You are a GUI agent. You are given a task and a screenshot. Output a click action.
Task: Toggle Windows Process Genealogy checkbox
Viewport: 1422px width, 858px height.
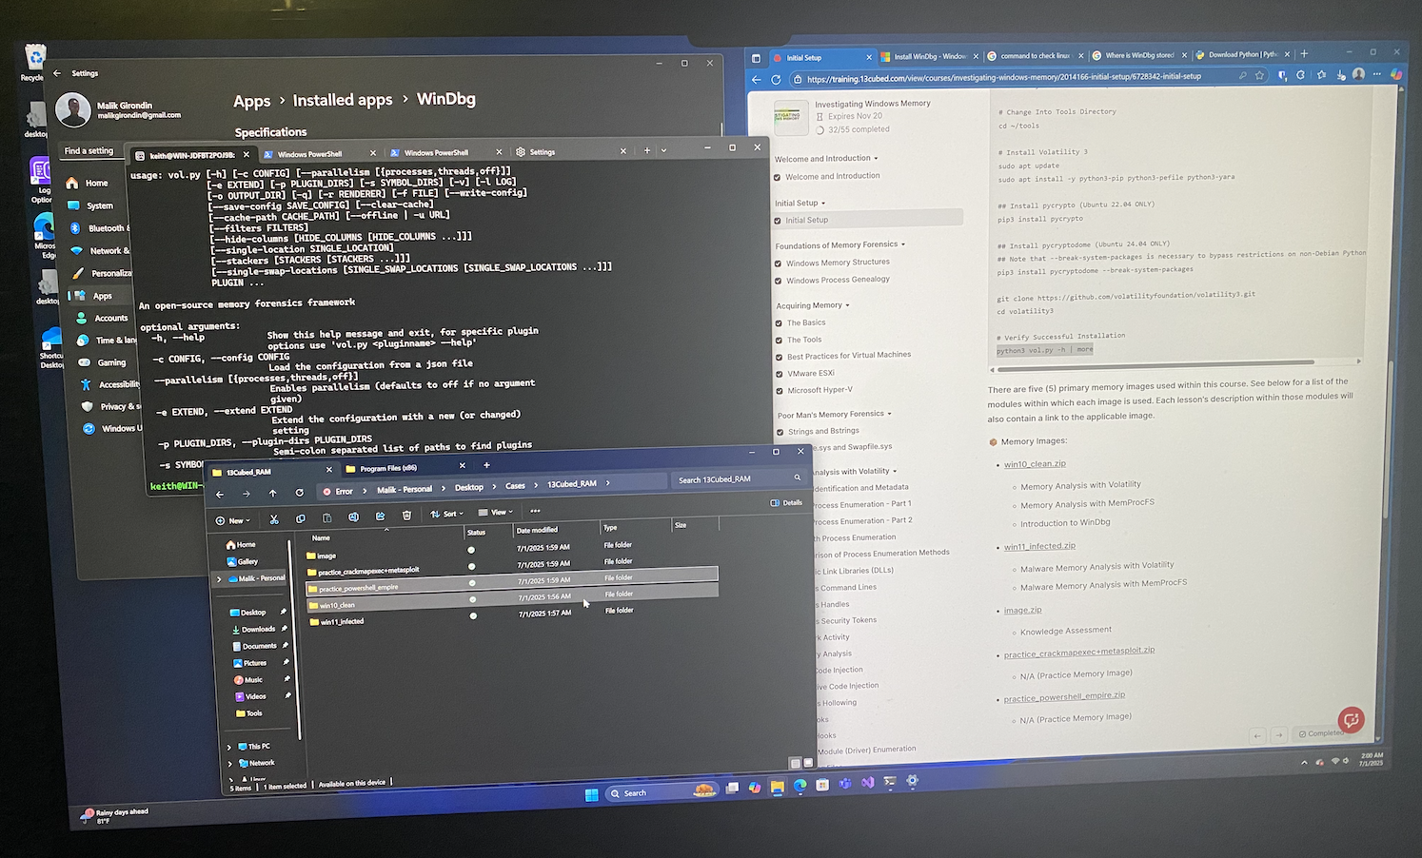tap(778, 281)
